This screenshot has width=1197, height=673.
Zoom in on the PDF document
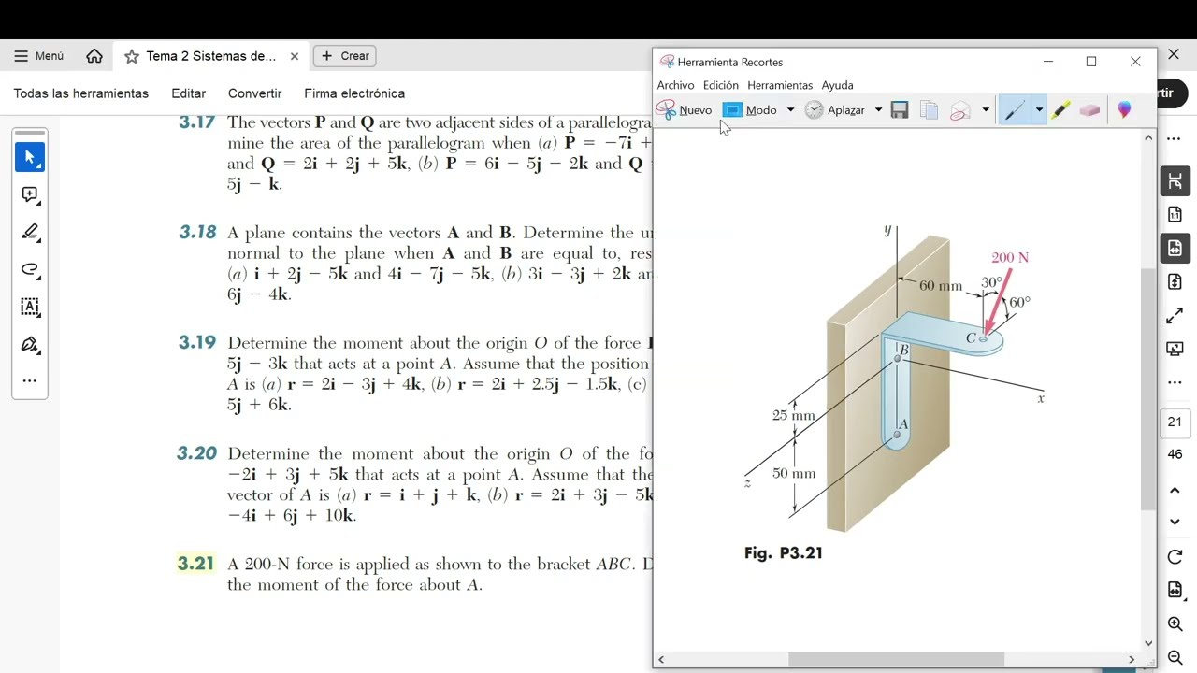(1175, 623)
